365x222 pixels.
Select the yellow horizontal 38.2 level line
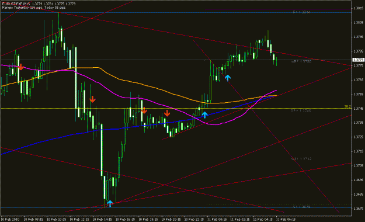tap(176, 108)
